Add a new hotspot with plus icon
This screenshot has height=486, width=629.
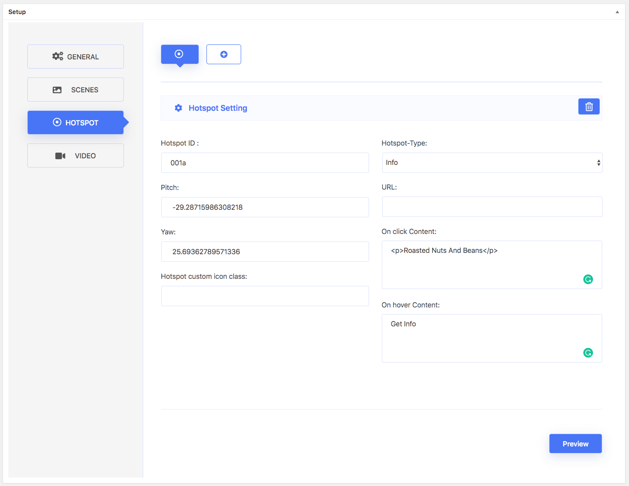click(x=224, y=55)
